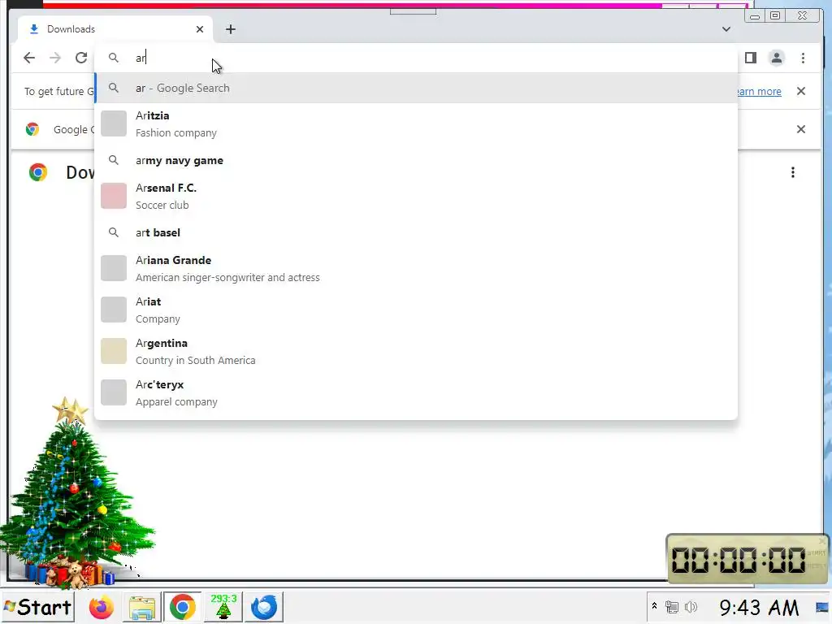Image resolution: width=832 pixels, height=624 pixels.
Task: Follow the 'Learn more' link
Action: [x=760, y=91]
